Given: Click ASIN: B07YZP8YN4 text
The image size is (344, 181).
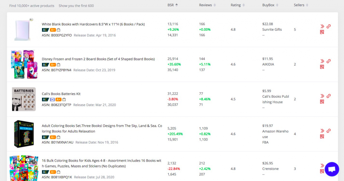Looking at the screenshot, I should click(56, 70).
